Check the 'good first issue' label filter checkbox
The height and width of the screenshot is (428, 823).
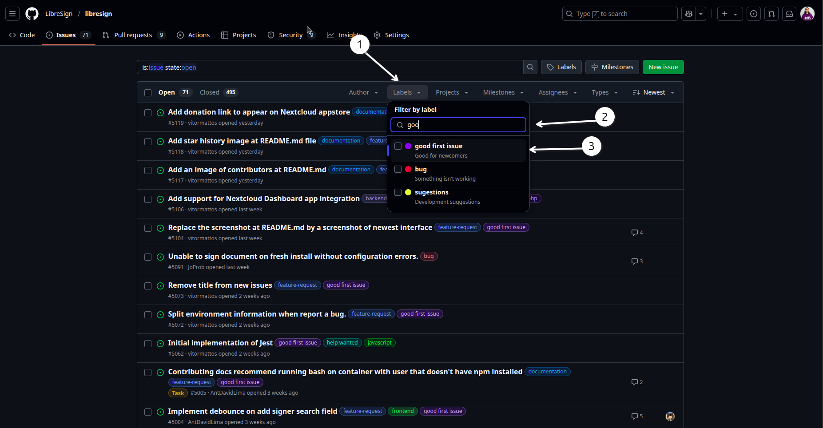pyautogui.click(x=398, y=146)
